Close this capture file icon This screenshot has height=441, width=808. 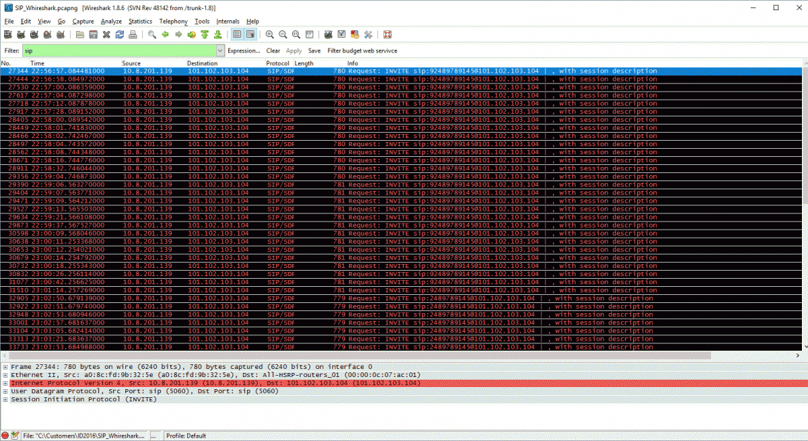pos(106,34)
